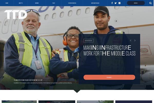Open the fifth top navigation menu item
154x103 pixels.
pos(72,3)
